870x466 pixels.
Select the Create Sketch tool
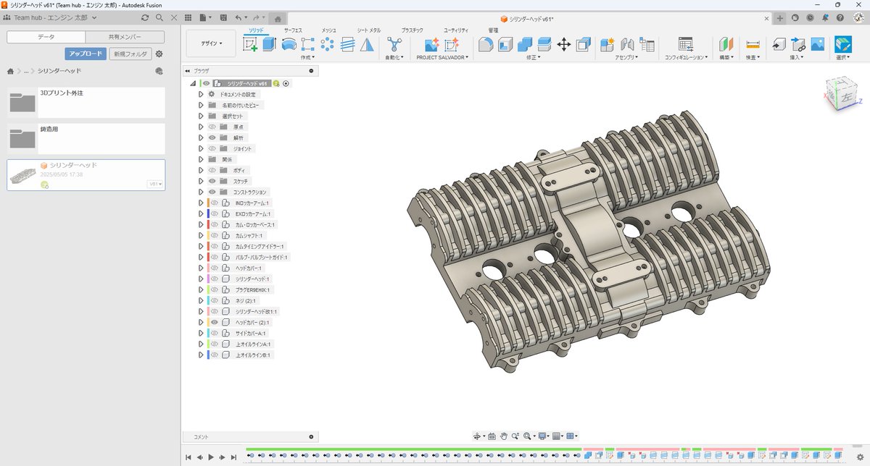click(x=251, y=44)
